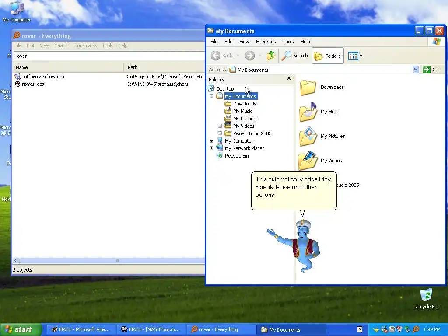Open the Help menu in My Documents
Screen dimensions: 448x336
tap(305, 42)
